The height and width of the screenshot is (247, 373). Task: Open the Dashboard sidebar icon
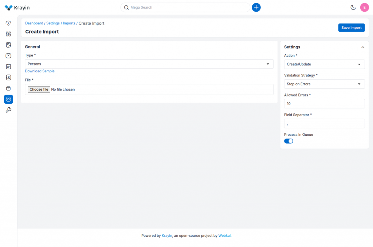(8, 23)
